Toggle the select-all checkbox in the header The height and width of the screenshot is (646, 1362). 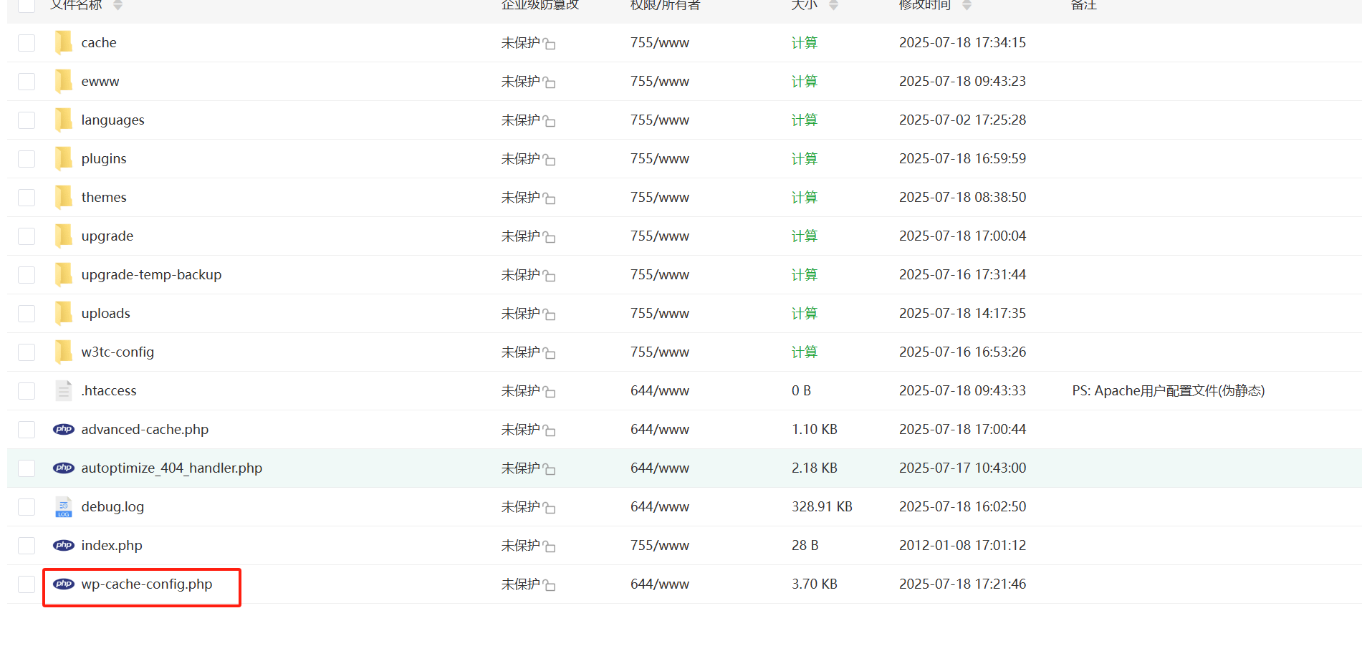[27, 5]
